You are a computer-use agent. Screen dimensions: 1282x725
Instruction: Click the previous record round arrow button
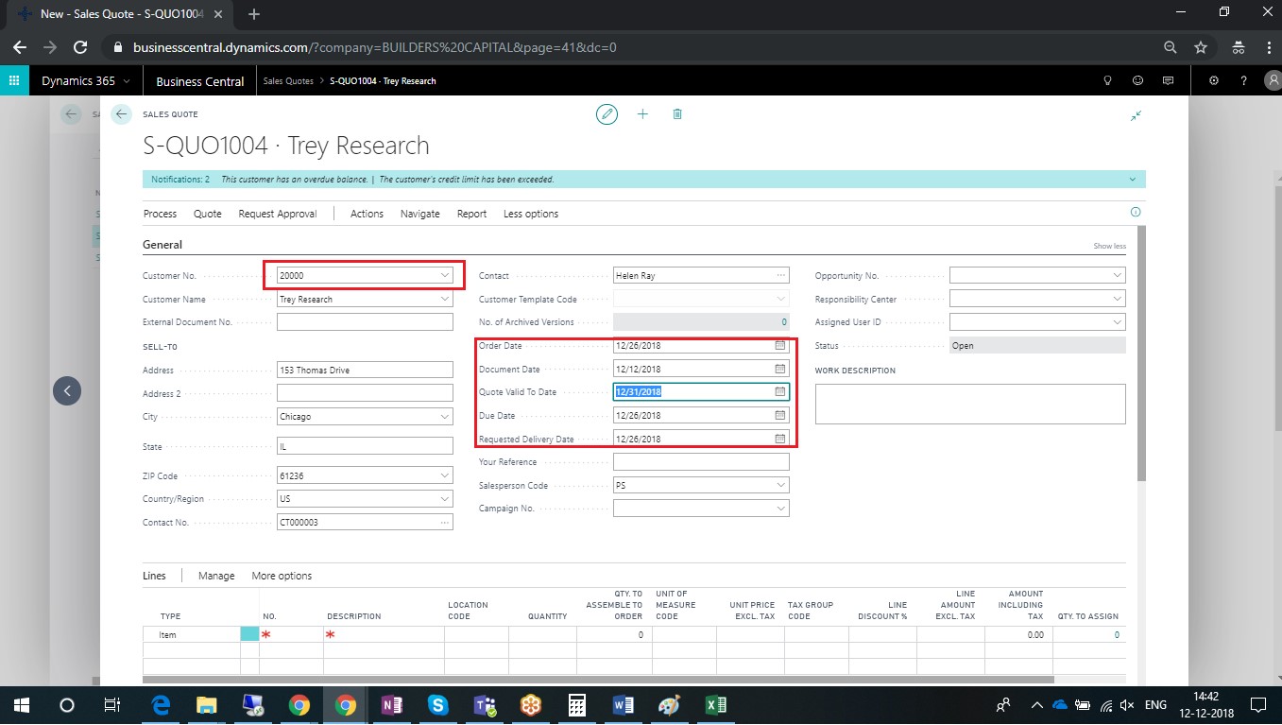coord(67,390)
